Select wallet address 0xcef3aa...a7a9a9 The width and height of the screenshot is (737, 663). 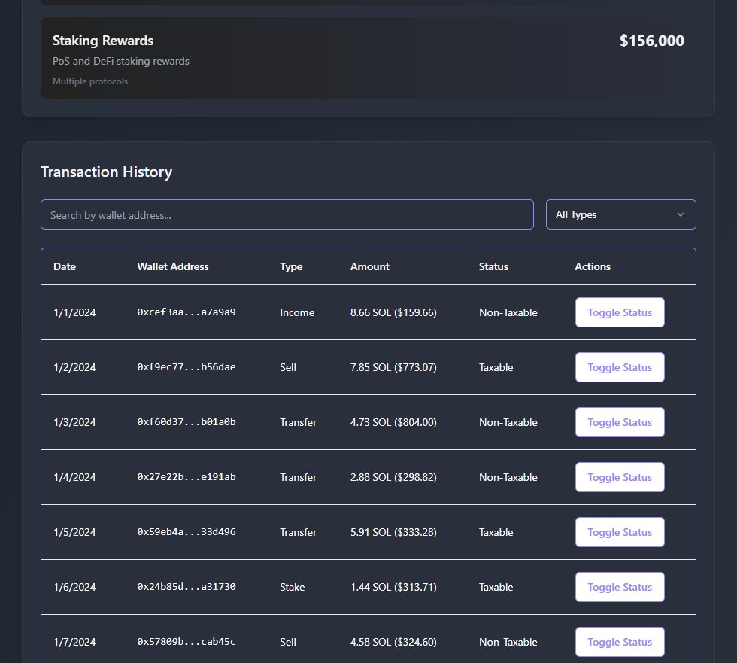pos(185,312)
